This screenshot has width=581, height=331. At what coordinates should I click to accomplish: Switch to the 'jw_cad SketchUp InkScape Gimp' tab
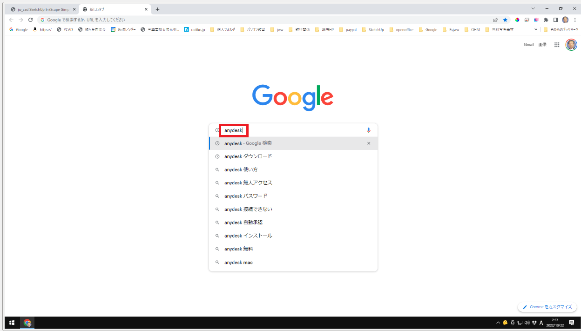43,9
